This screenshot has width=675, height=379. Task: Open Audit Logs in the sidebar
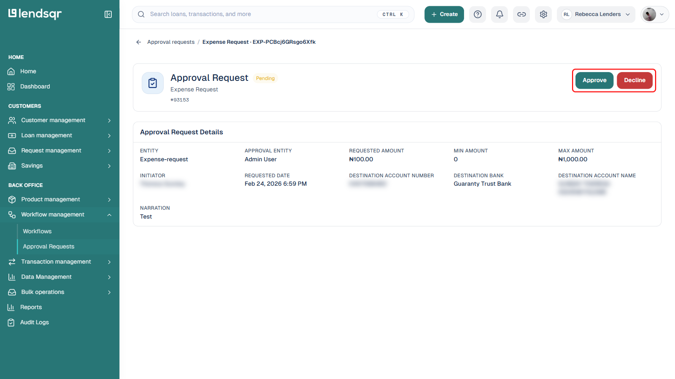(x=35, y=323)
